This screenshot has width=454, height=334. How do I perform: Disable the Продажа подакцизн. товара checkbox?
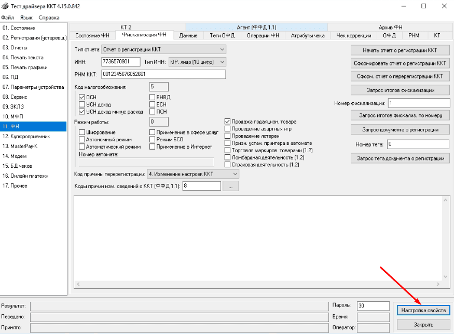point(227,121)
